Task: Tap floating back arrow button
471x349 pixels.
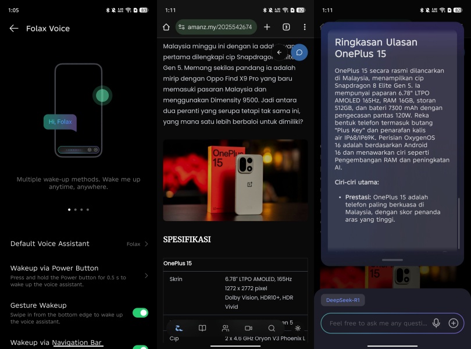Action: coord(279,52)
